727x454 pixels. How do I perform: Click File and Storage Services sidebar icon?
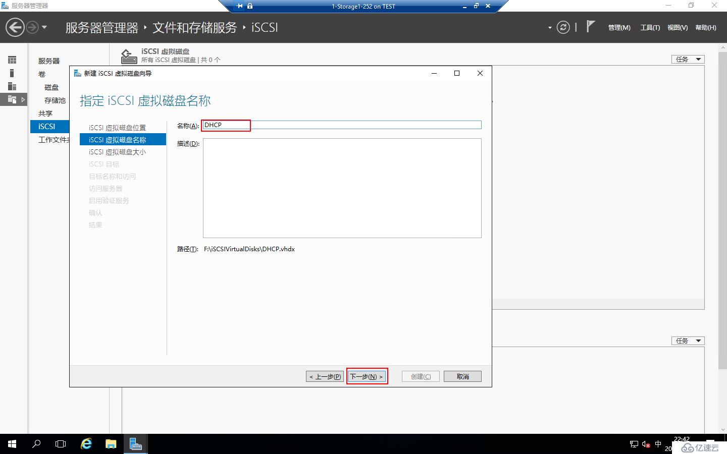(x=12, y=99)
